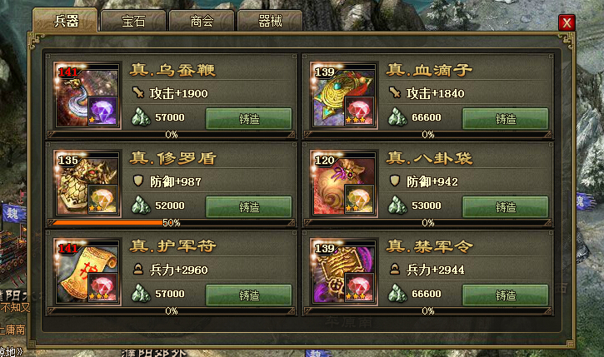Click 铸造 for 真.修罗盾
Image resolution: width=604 pixels, height=357 pixels.
(249, 207)
